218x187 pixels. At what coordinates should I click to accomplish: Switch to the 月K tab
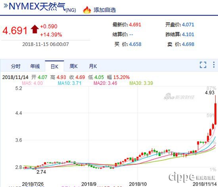click(x=93, y=66)
